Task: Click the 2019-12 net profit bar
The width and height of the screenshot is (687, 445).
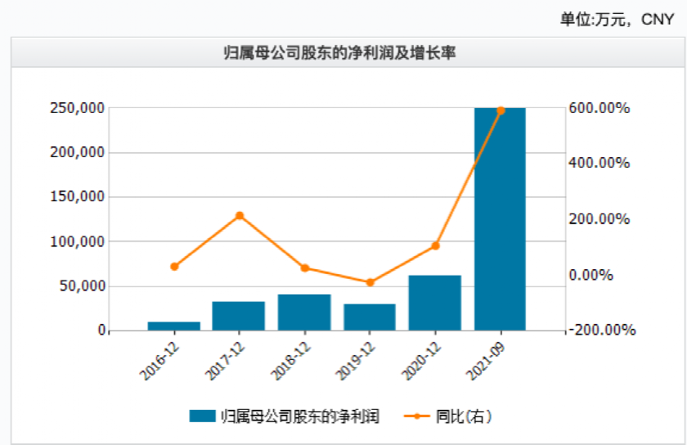Action: pyautogui.click(x=370, y=317)
